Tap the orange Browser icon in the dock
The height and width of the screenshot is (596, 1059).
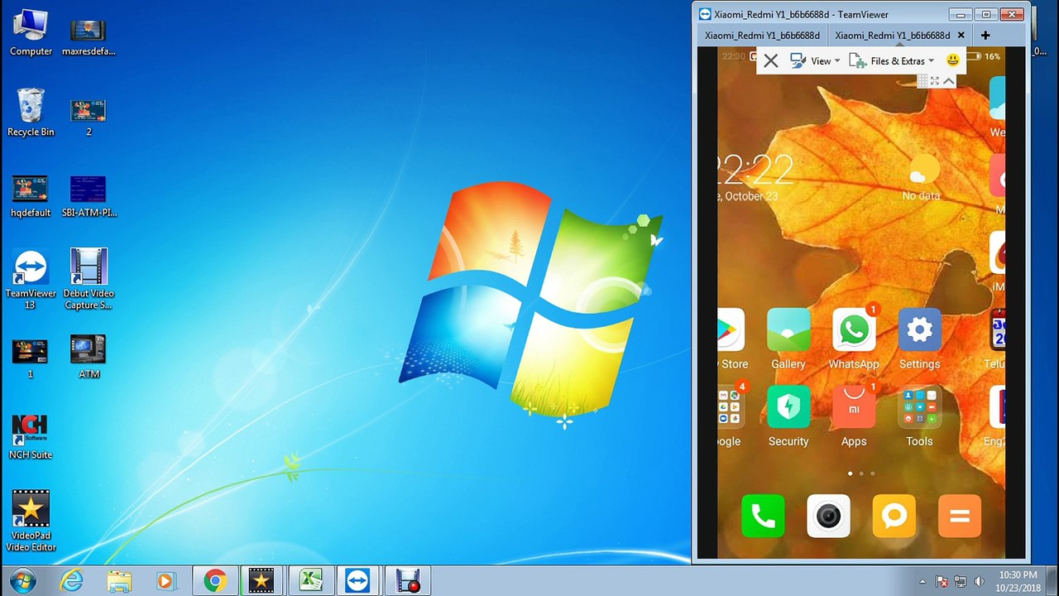click(959, 516)
